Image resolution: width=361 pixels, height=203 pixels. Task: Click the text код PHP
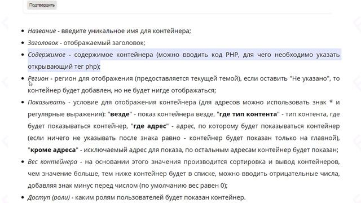point(225,55)
